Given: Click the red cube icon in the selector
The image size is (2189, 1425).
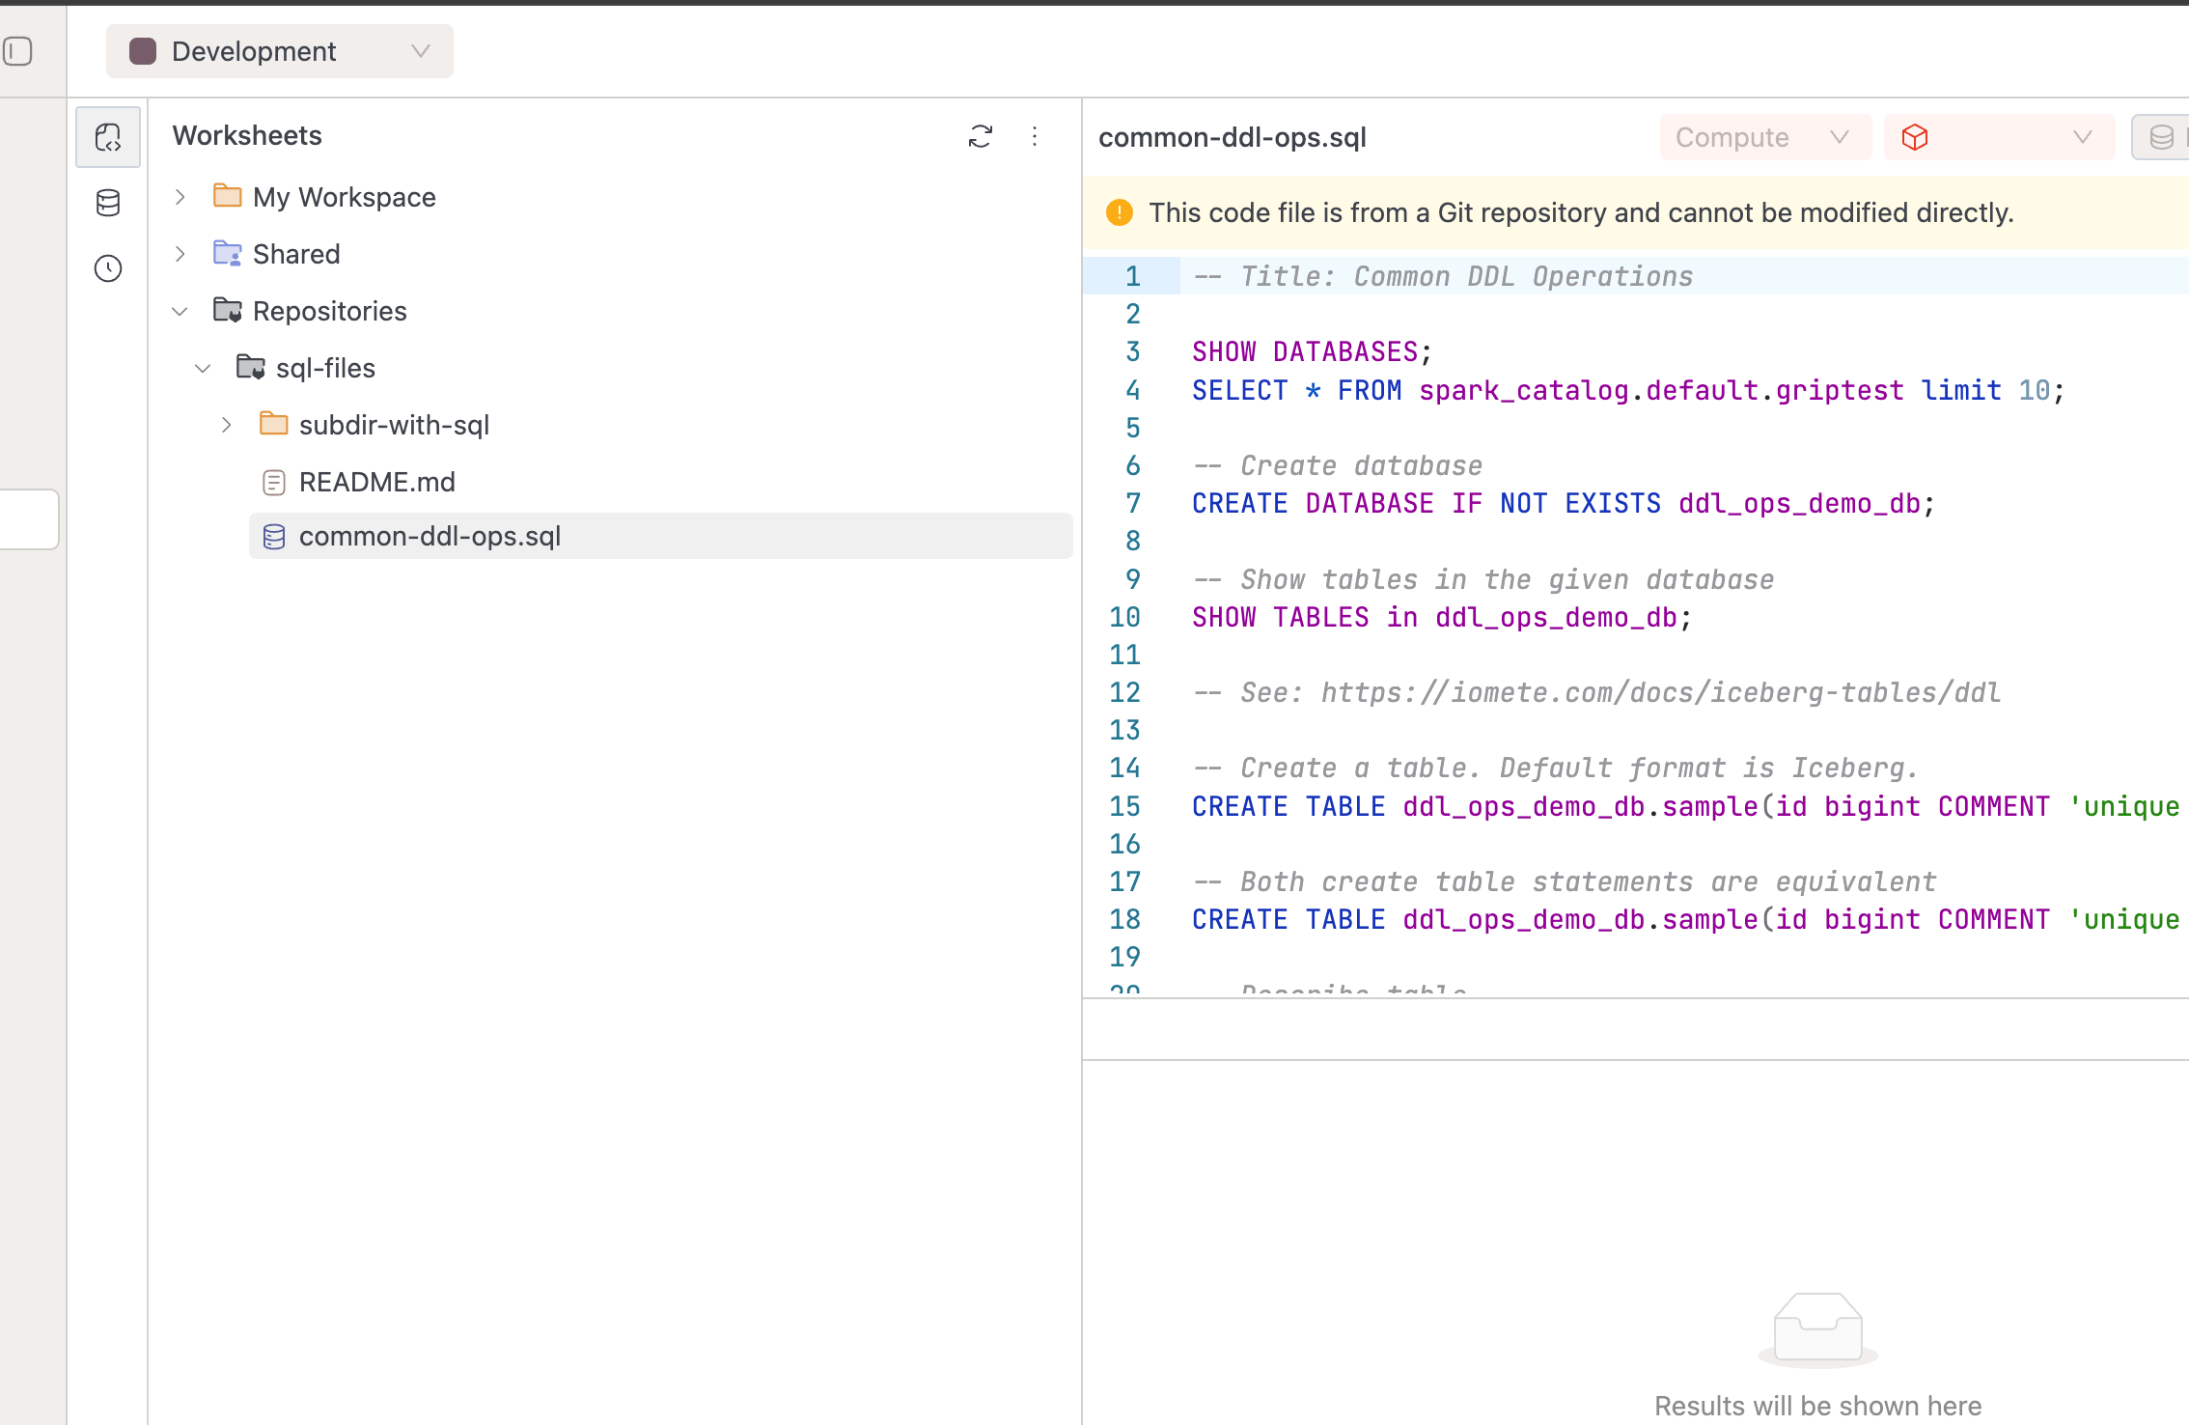Looking at the screenshot, I should [1915, 137].
